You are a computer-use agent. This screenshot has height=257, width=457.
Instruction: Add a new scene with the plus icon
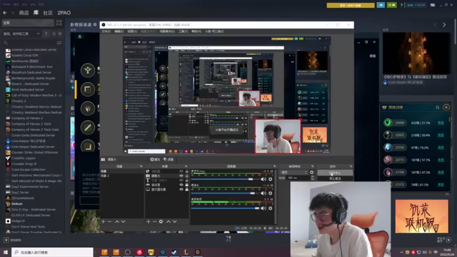tap(103, 222)
